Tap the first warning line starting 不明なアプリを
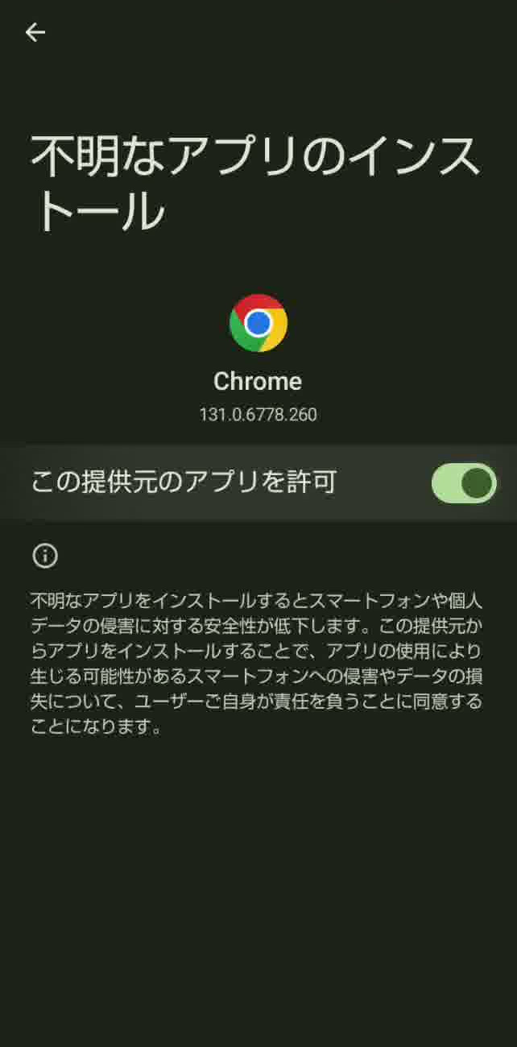 (257, 600)
